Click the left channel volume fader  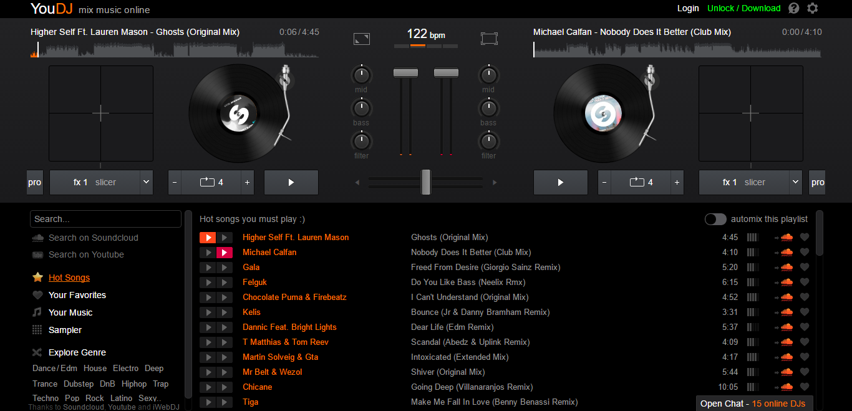tap(405, 73)
